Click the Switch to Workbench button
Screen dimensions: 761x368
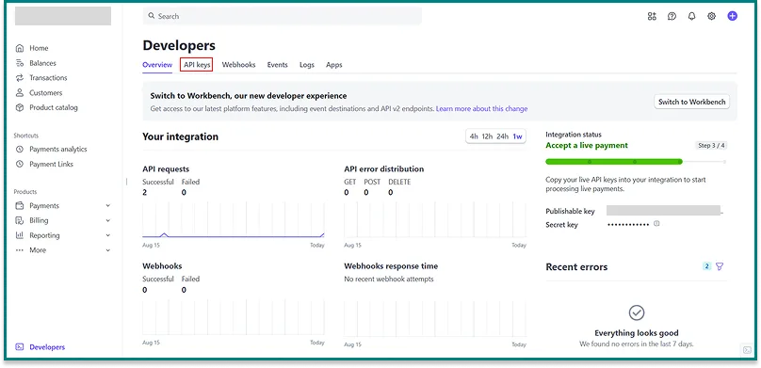(691, 102)
